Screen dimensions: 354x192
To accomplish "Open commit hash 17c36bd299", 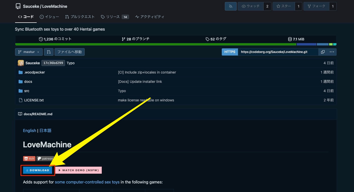I will tap(53, 63).
